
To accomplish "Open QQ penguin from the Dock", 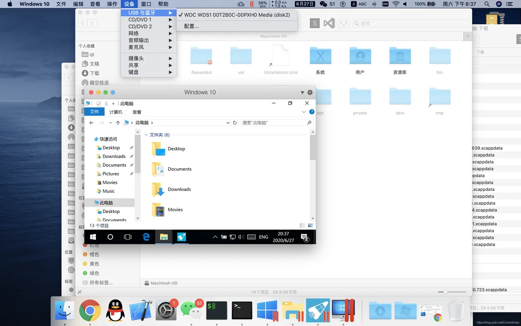I will pyautogui.click(x=115, y=310).
